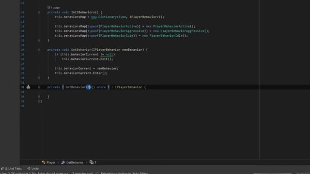Click 'Dictionary' on line 17
This screenshot has width=310, height=174.
click(108, 17)
